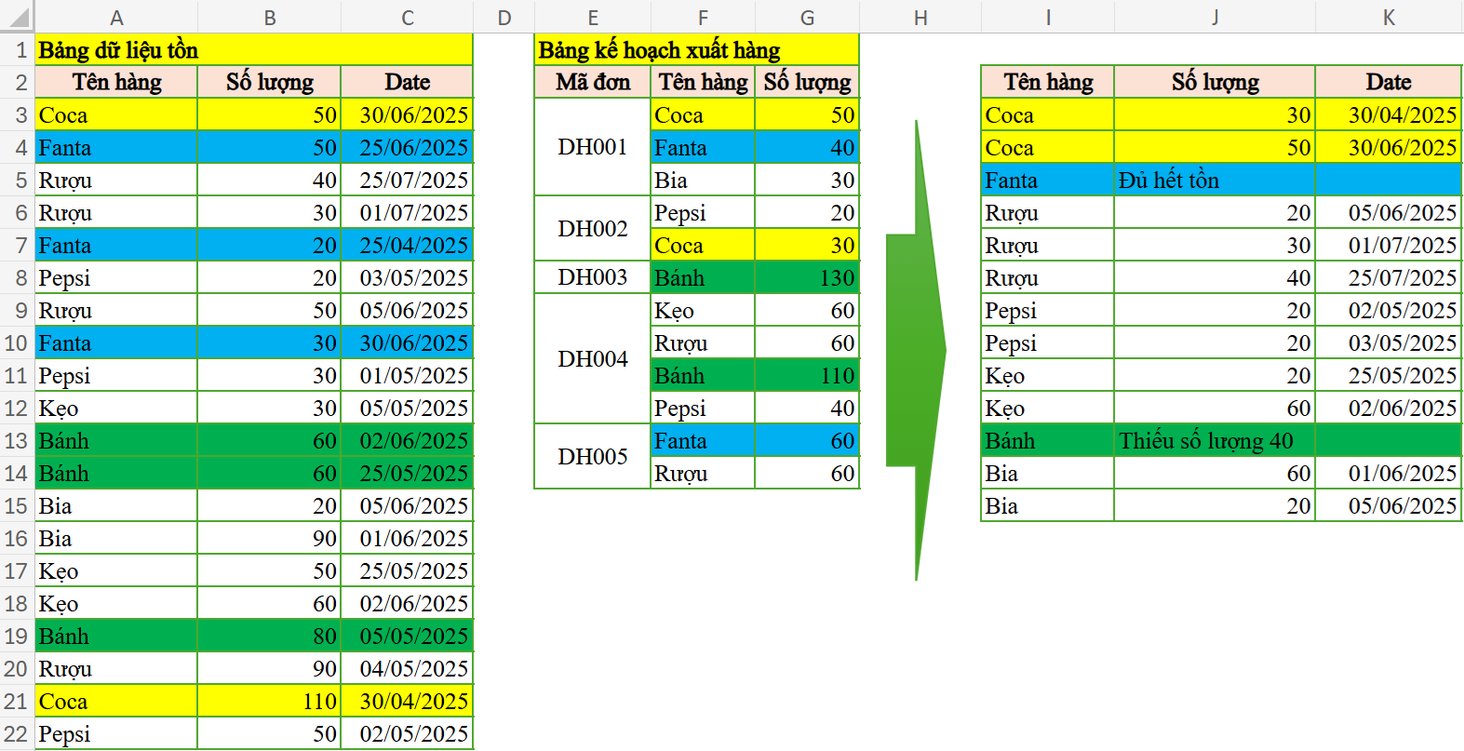Select the yellow cell with quantity 110
This screenshot has height=751, width=1464.
click(x=269, y=701)
